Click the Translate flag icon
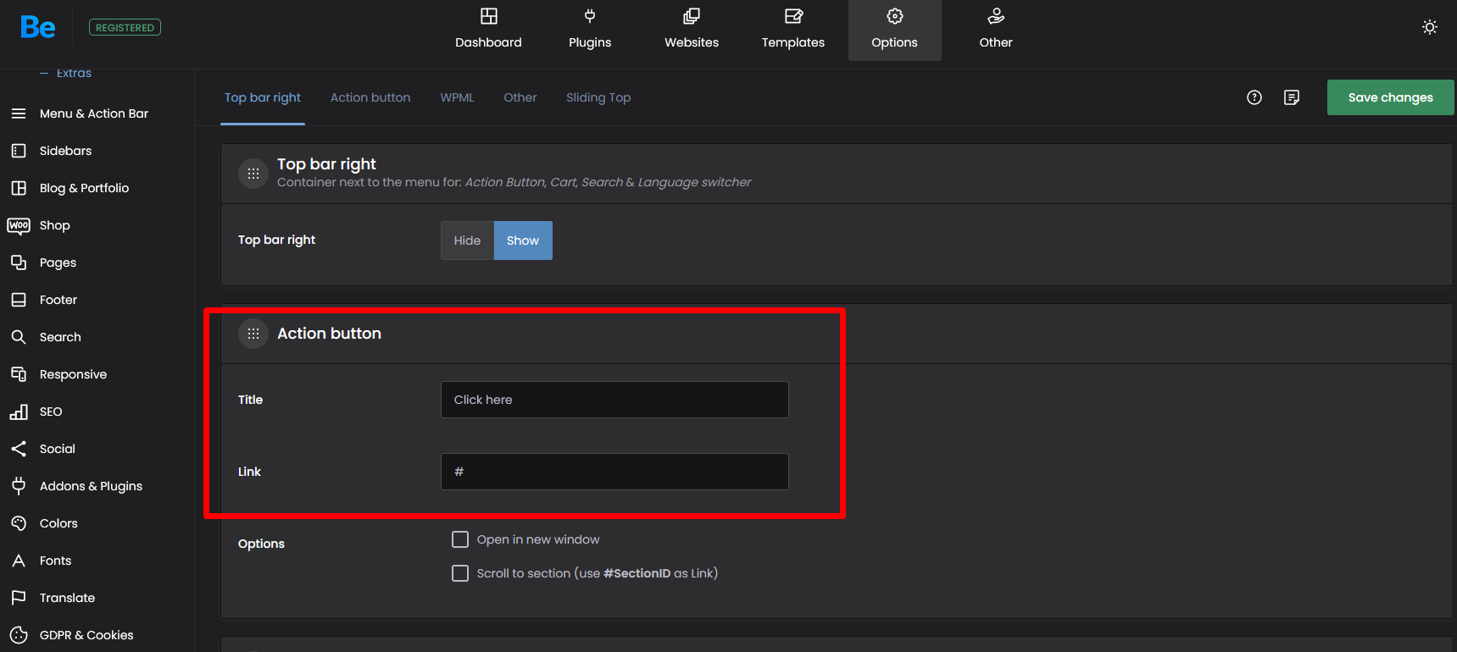Screen dimensions: 1457x652 [19, 598]
